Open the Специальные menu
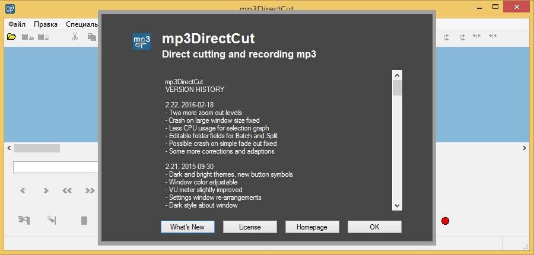Viewport: 534px width, 255px height. click(82, 24)
